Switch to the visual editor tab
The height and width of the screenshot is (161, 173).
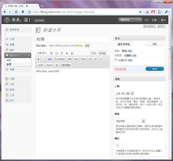(94, 53)
